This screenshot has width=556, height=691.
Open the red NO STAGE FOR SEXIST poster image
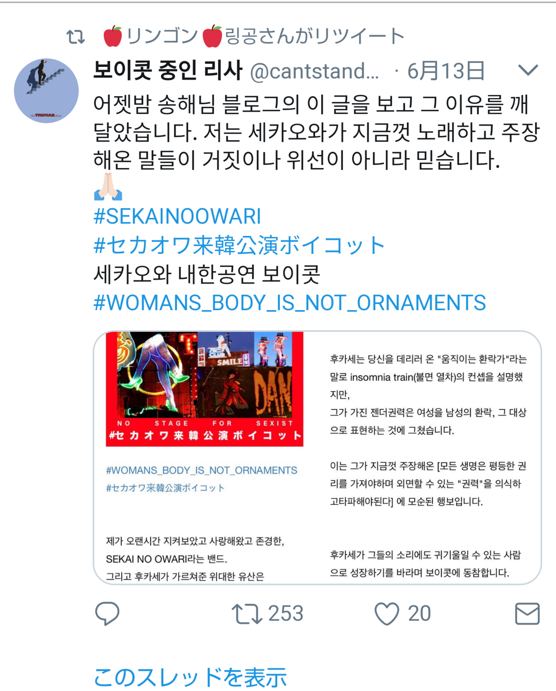coord(204,389)
